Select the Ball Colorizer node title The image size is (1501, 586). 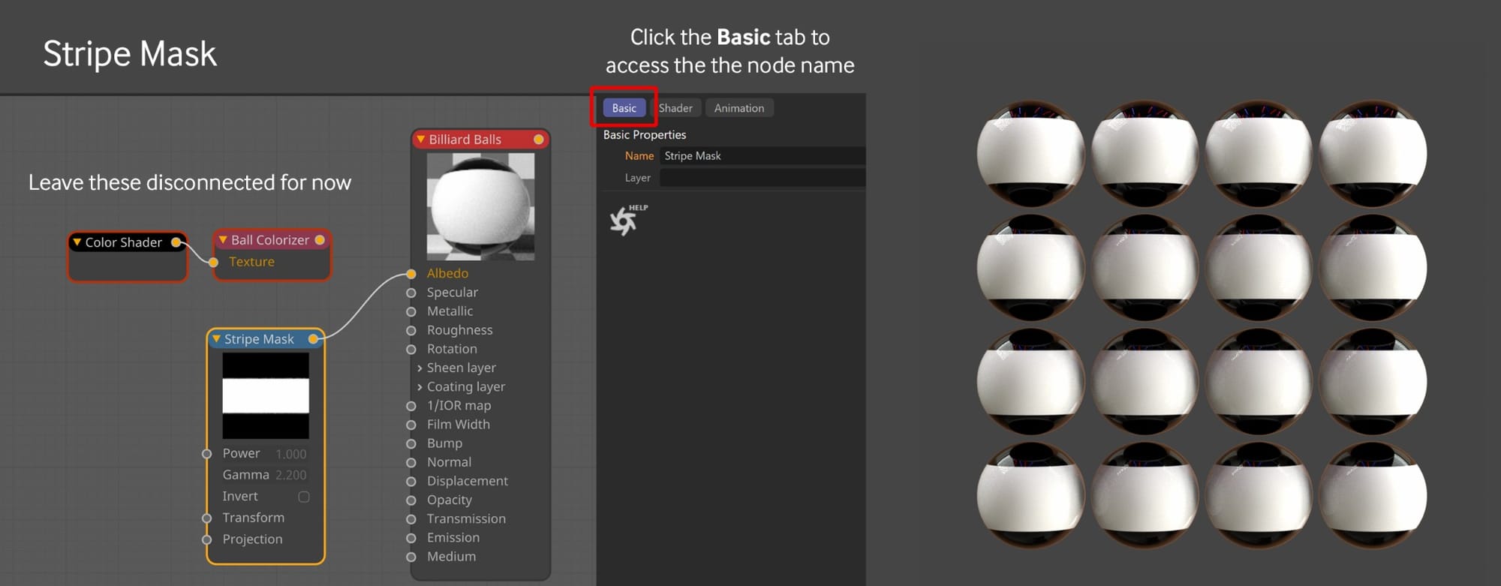tap(270, 240)
